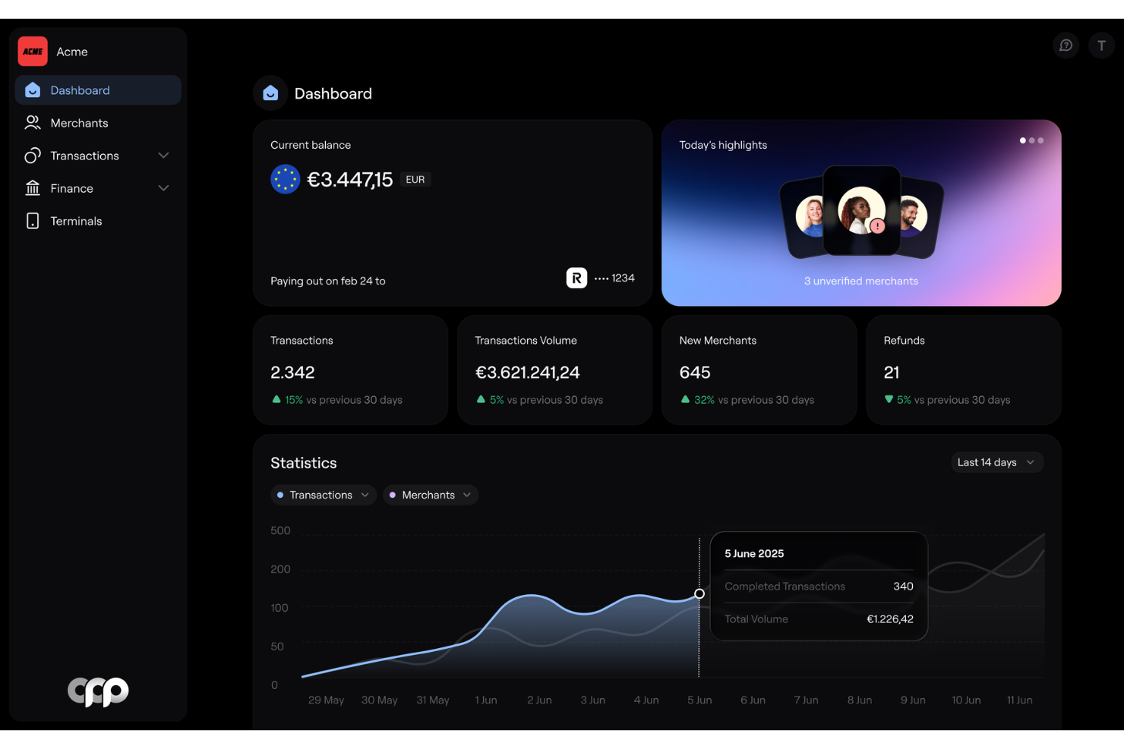This screenshot has width=1124, height=749.
Task: Open the Merchants series filter dropdown
Action: point(431,495)
